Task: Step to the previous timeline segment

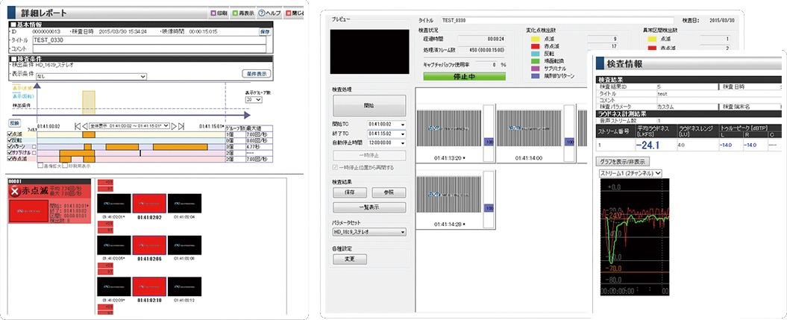Action: pos(84,126)
